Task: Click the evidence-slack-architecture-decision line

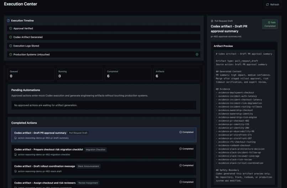Action: click(x=240, y=149)
